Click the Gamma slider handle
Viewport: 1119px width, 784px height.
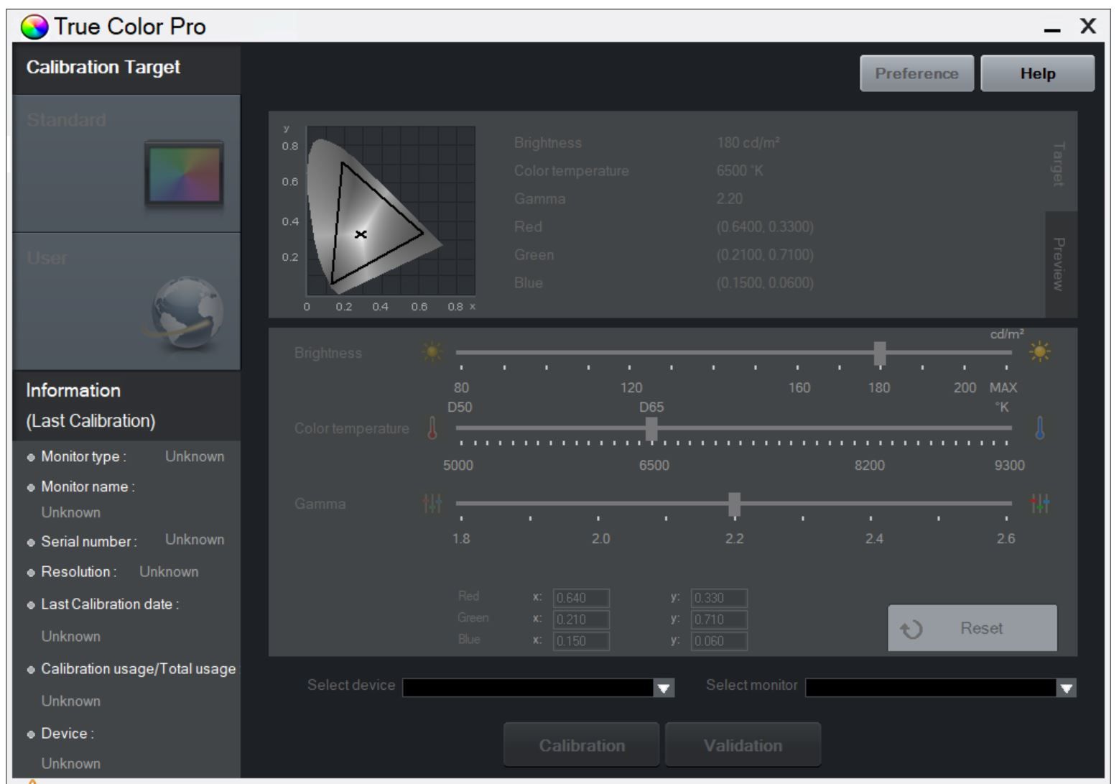734,504
